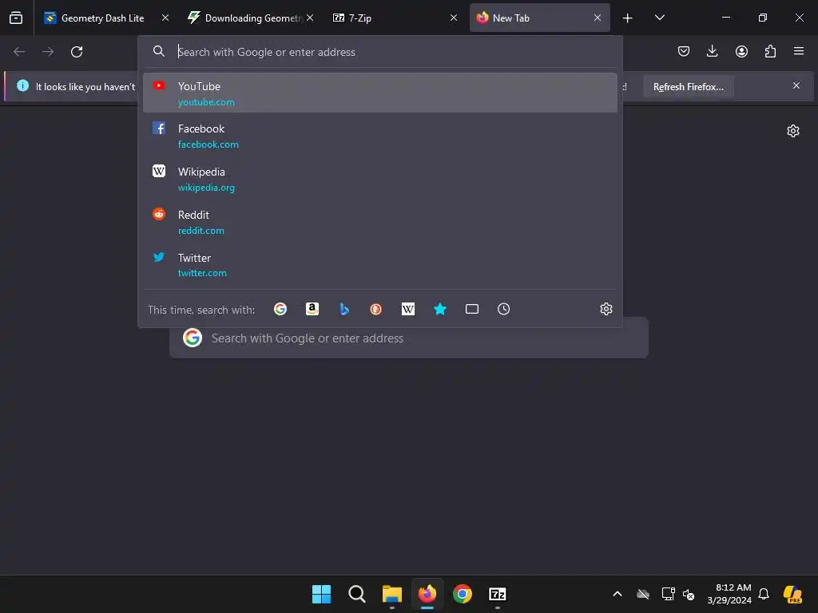Open the muted volume icon in system tray
The height and width of the screenshot is (613, 818).
point(689,594)
